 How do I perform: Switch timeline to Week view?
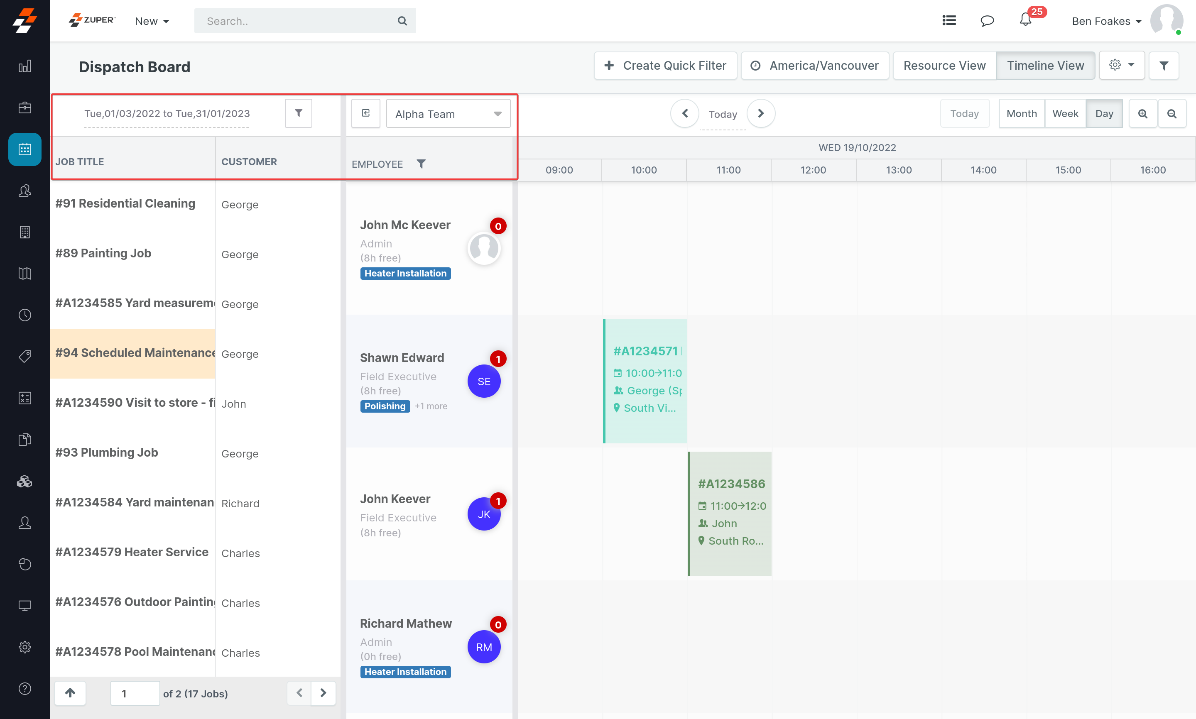pos(1065,113)
